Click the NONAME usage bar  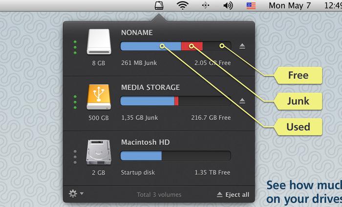click(175, 46)
